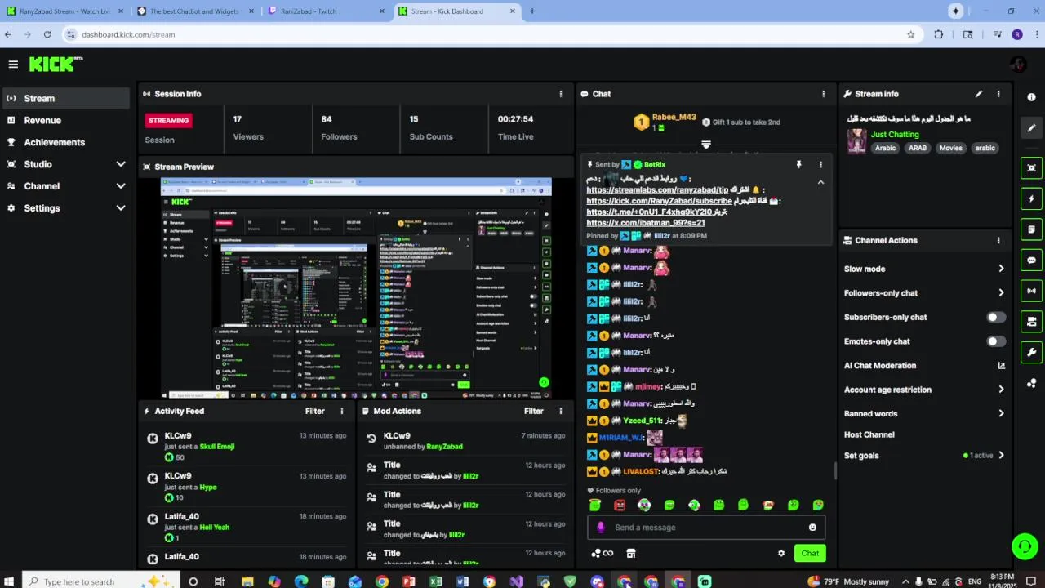Screen dimensions: 1045x588
Task: Toggle Activity Feed lightning icon in right toolbar
Action: (1031, 198)
